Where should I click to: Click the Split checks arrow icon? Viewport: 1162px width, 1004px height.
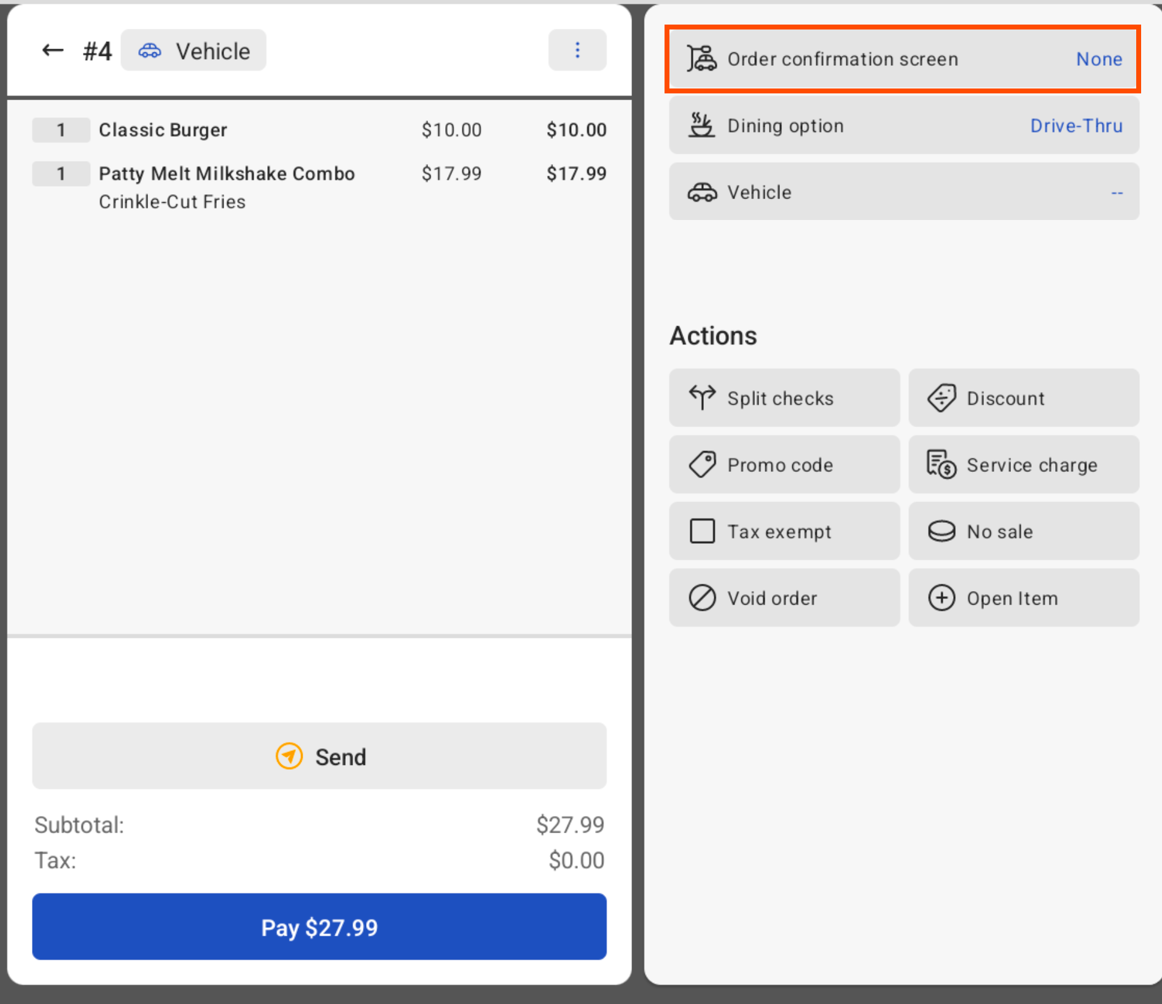click(x=702, y=398)
